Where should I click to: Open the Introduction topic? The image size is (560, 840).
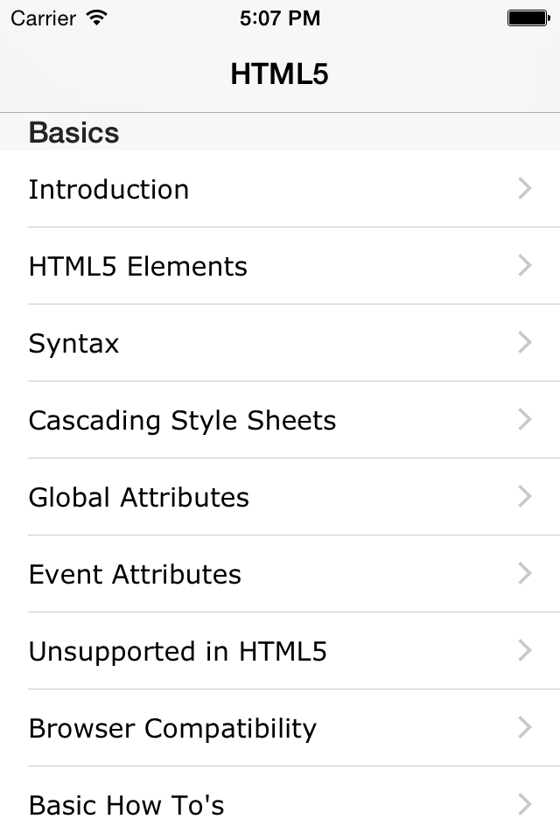(108, 189)
